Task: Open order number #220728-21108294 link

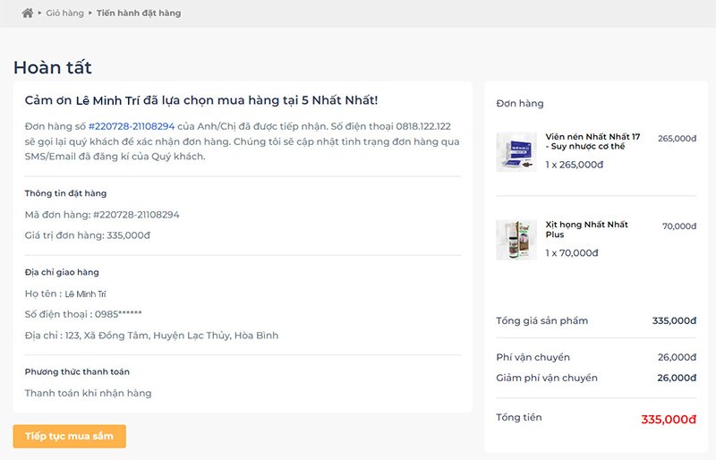Action: click(132, 126)
